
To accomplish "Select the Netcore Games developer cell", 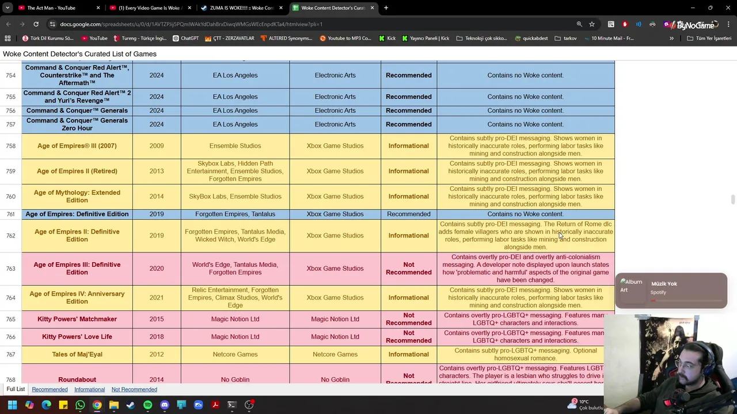I will point(235,354).
